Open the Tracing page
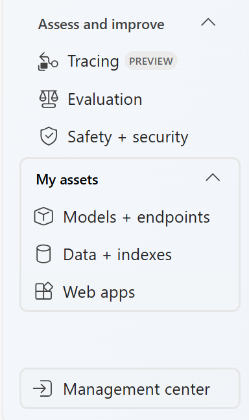Screen dimensions: 249x420 tap(93, 61)
